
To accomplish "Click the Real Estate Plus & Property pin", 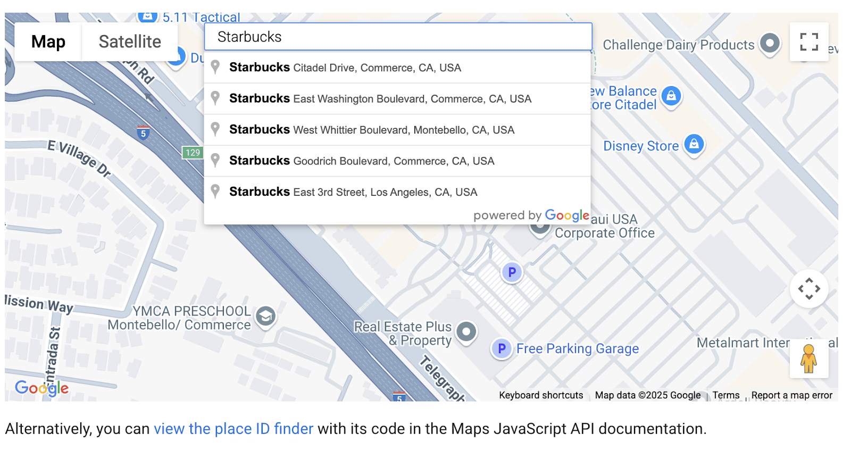I will coord(466,332).
